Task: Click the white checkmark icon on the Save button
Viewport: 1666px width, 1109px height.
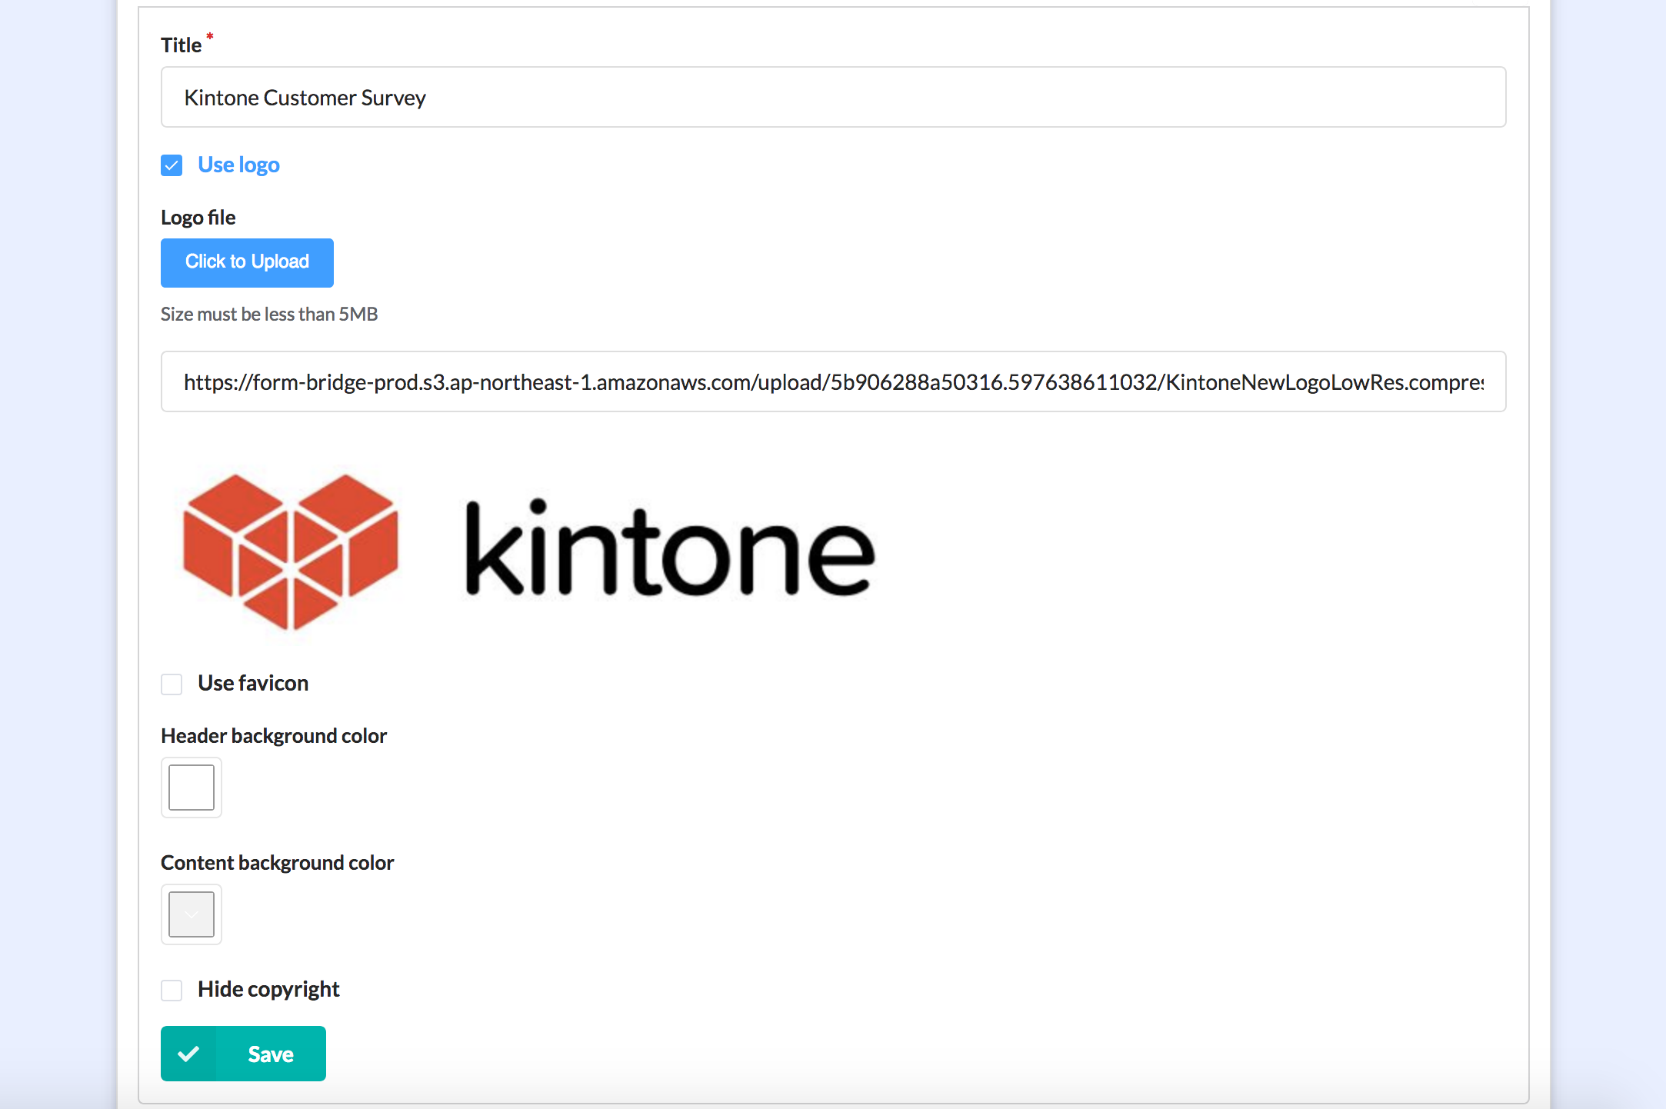Action: coord(188,1053)
